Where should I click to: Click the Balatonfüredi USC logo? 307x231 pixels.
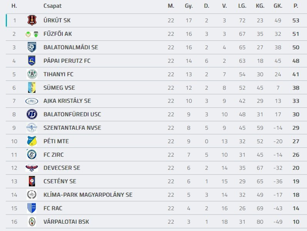(32, 114)
